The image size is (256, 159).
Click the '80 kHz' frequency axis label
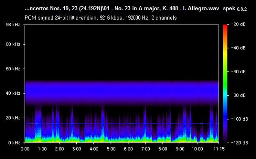[x=13, y=44]
